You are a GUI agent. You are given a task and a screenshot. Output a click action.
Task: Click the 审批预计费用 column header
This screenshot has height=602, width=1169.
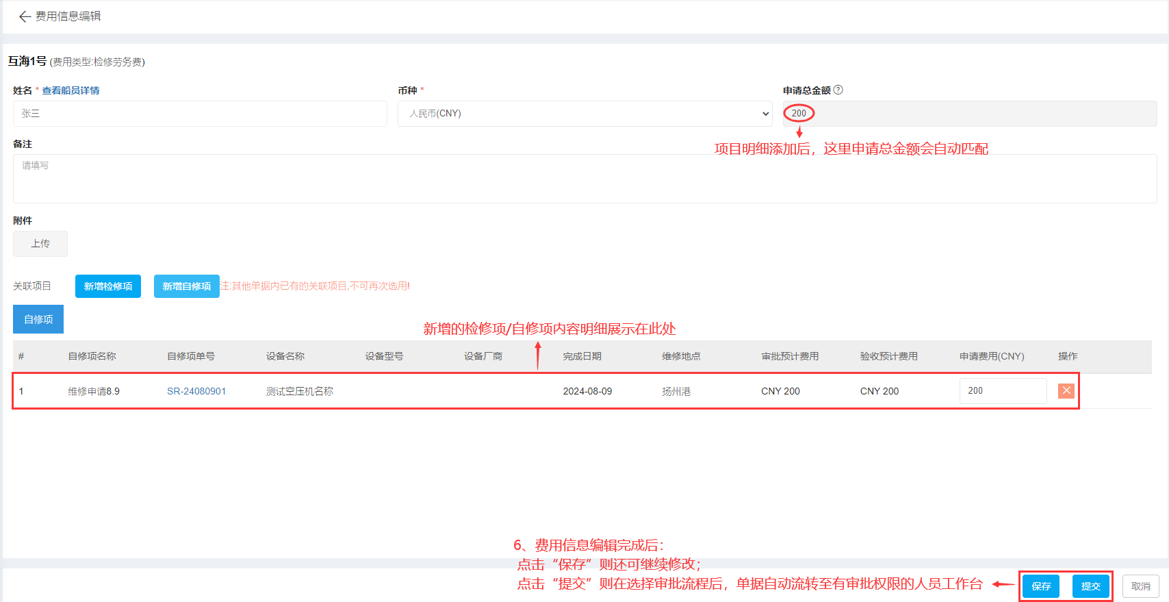point(790,356)
